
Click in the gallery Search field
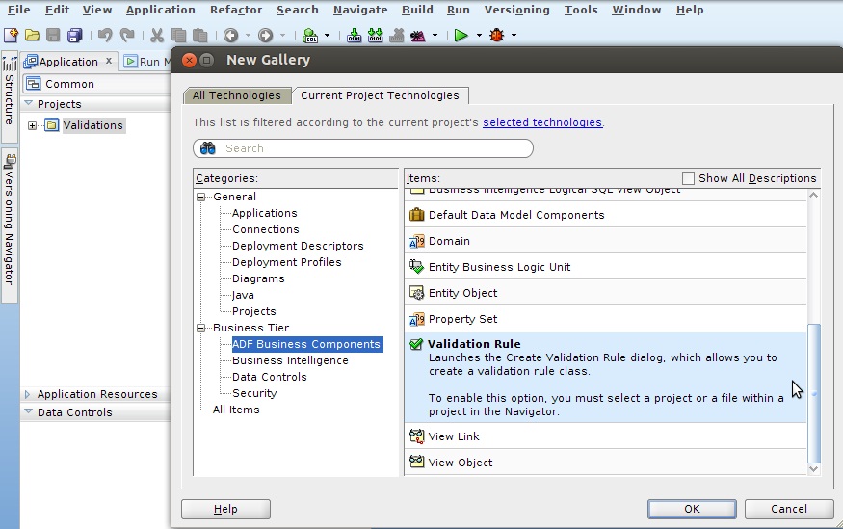coord(371,148)
